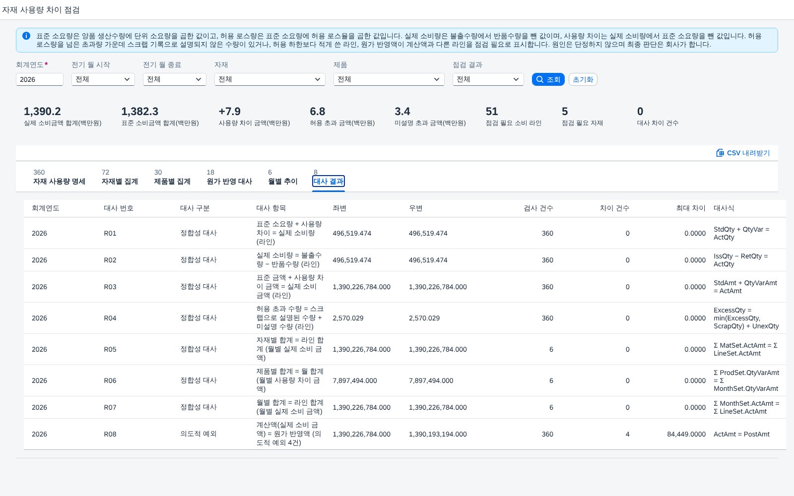Click the CSV 내려받기 download icon
Screen dimensions: 794x496
coord(720,153)
